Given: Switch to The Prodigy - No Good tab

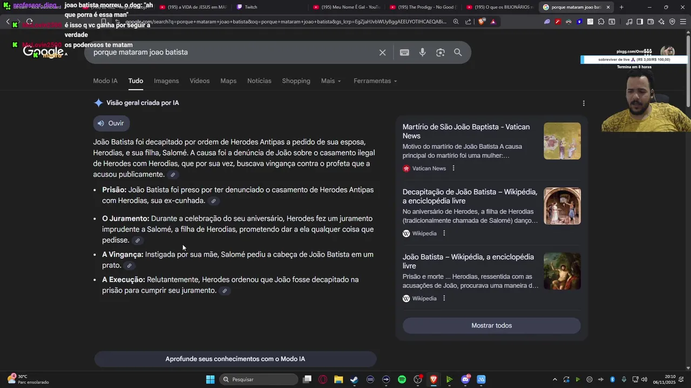Looking at the screenshot, I should [424, 7].
